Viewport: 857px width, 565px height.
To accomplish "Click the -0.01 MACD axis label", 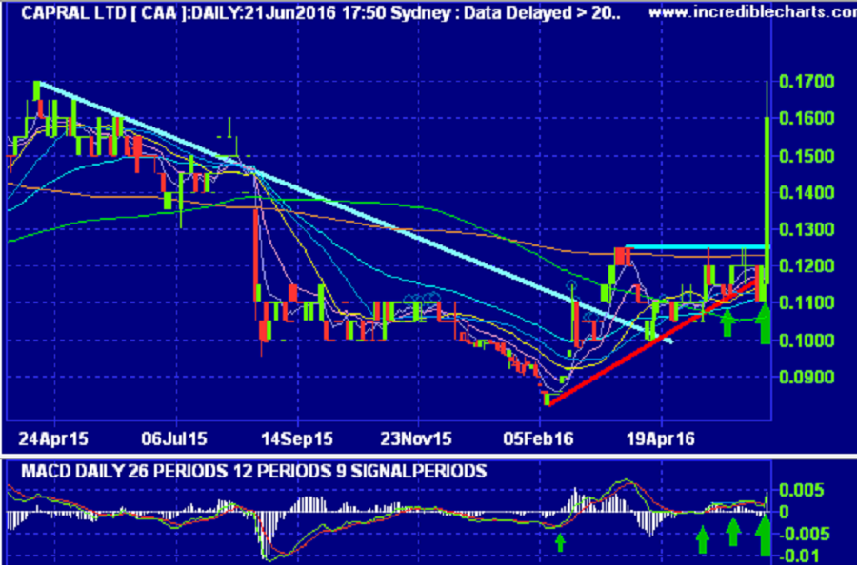I will pos(798,556).
